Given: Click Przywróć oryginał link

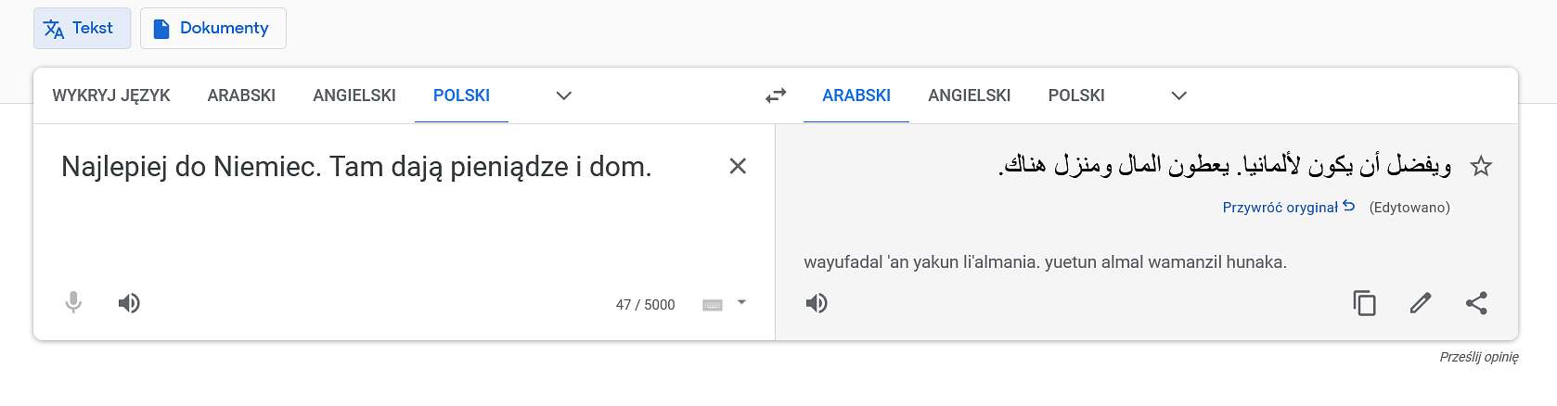Looking at the screenshot, I should 1289,208.
